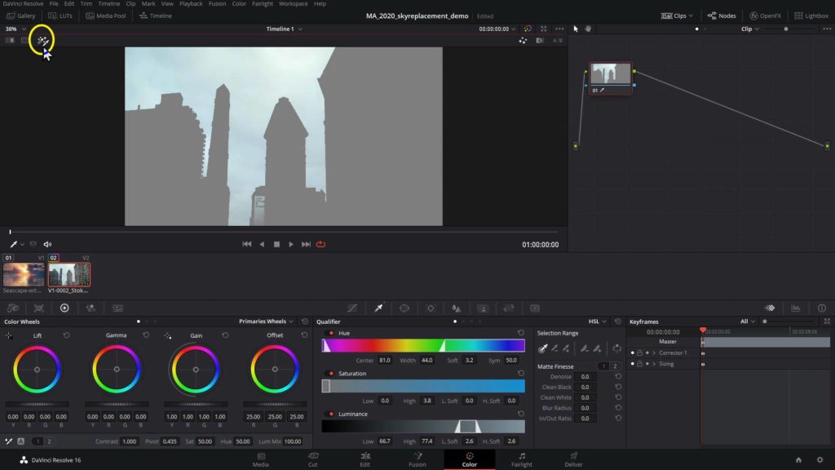This screenshot has height=470, width=835.
Task: Click the loop playback icon
Action: [321, 244]
